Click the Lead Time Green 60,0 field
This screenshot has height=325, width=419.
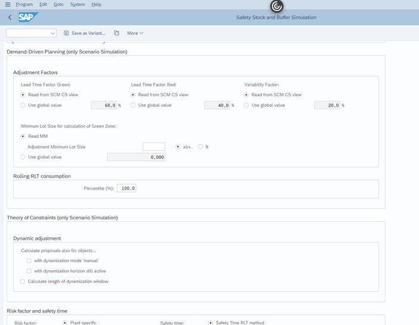(104, 106)
